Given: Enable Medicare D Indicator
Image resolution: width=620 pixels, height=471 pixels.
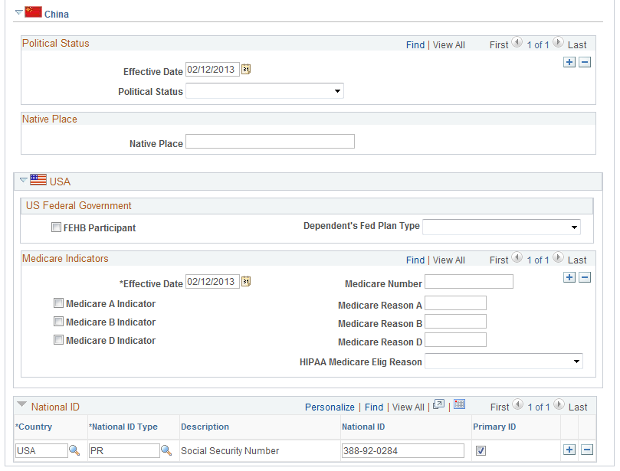Looking at the screenshot, I should click(58, 340).
